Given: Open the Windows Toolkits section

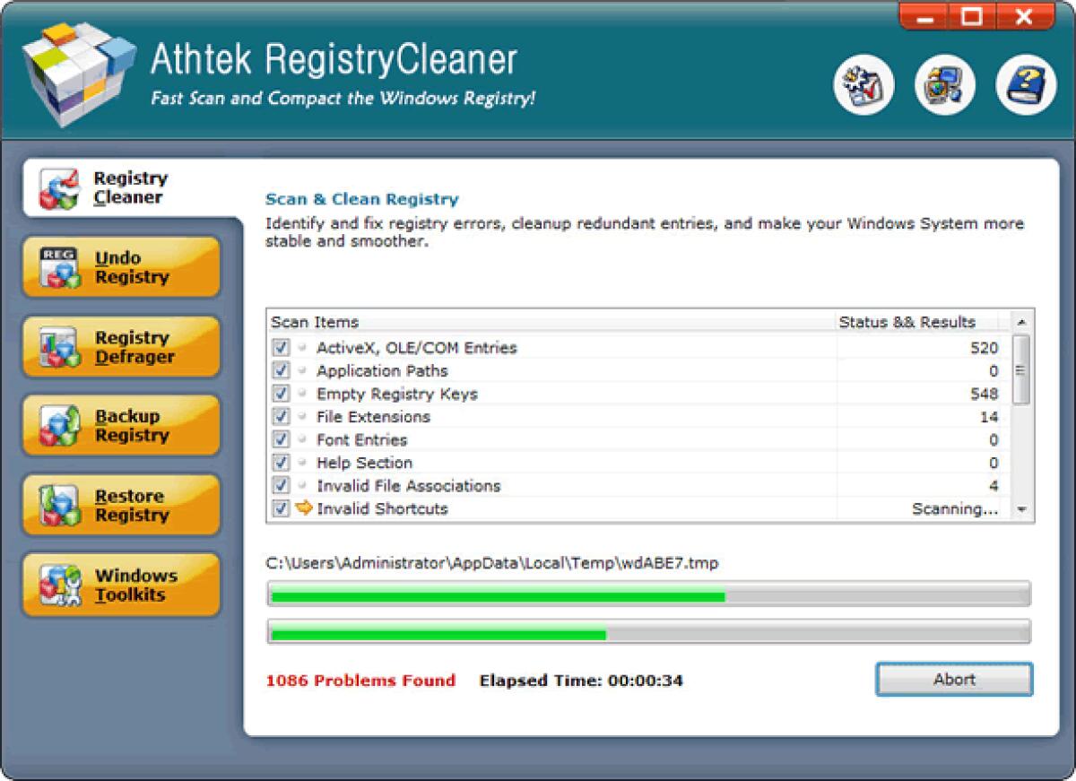Looking at the screenshot, I should click(121, 584).
